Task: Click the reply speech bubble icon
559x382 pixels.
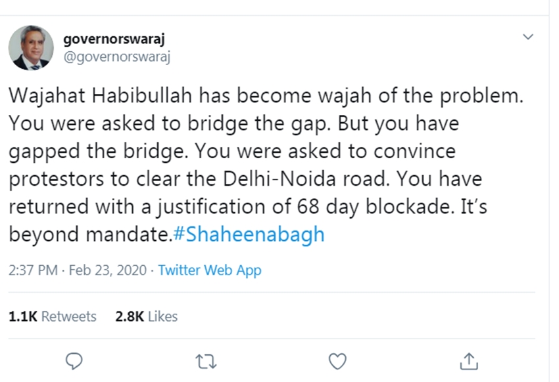Action: pyautogui.click(x=76, y=360)
